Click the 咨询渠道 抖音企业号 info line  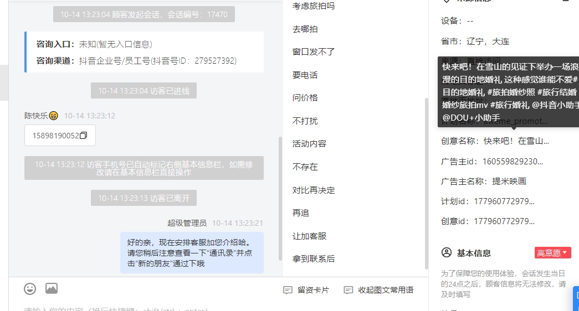coord(136,60)
